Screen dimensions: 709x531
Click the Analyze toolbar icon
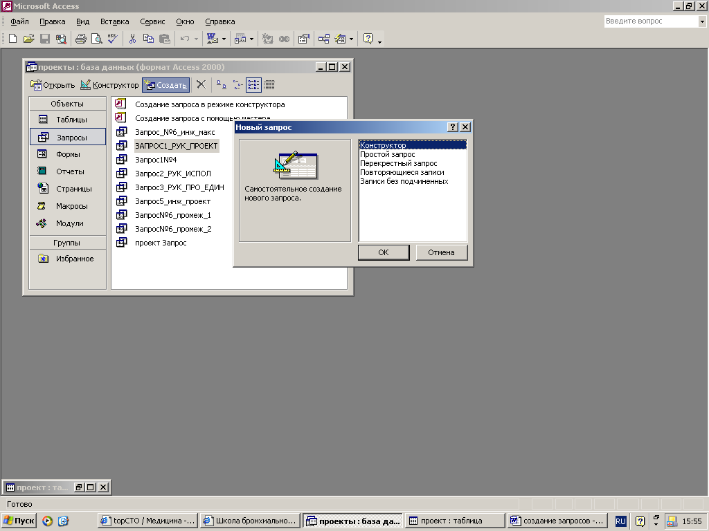[240, 39]
